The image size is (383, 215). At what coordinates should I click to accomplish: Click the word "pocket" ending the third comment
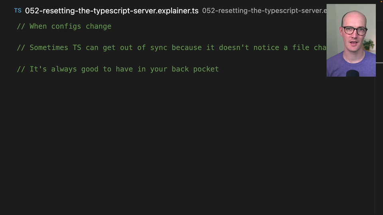(x=206, y=69)
